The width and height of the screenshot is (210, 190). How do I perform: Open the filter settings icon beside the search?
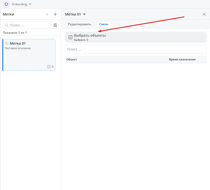[55, 25]
